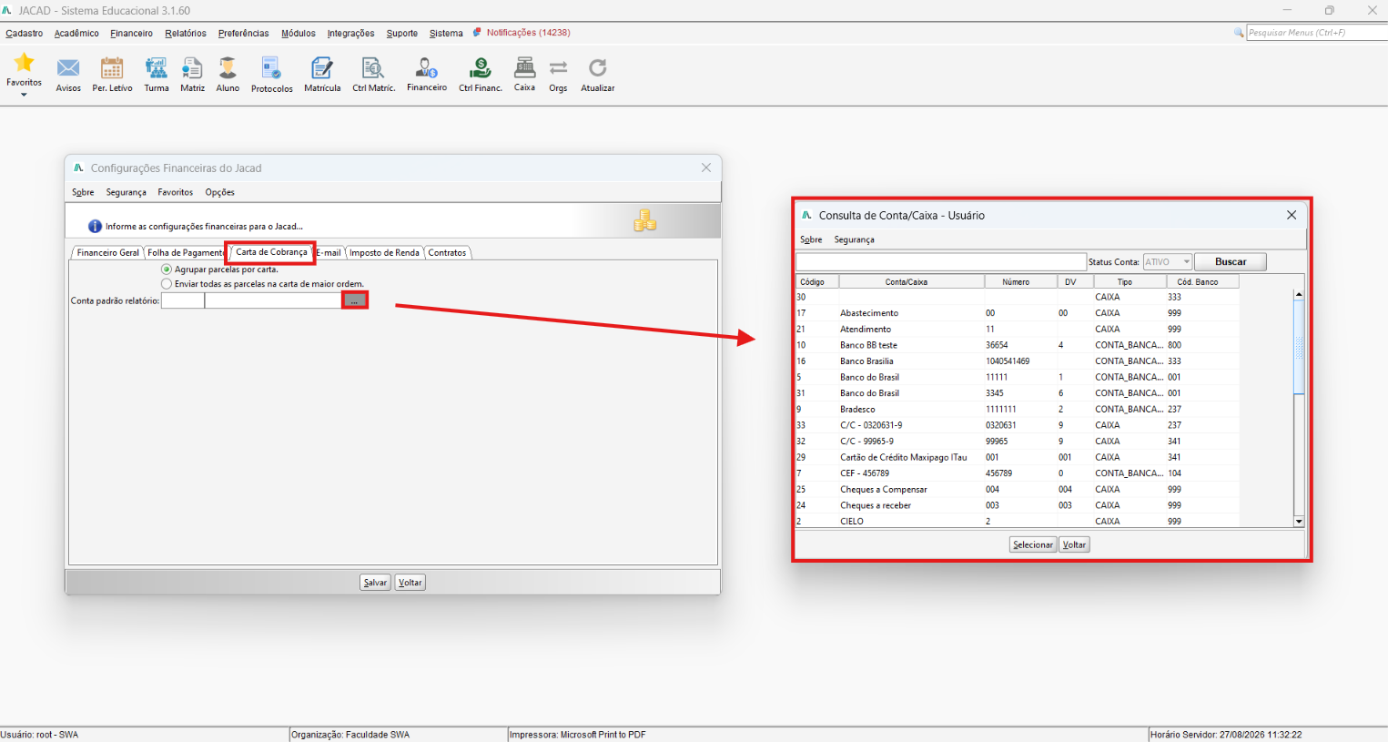Screen dimensions: 1388x742
Task: Click the ... browse button for Conta padrão
Action: tap(355, 300)
